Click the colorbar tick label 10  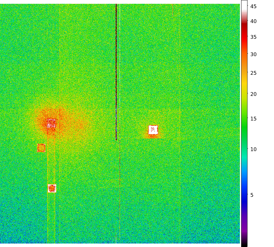pyautogui.click(x=253, y=149)
